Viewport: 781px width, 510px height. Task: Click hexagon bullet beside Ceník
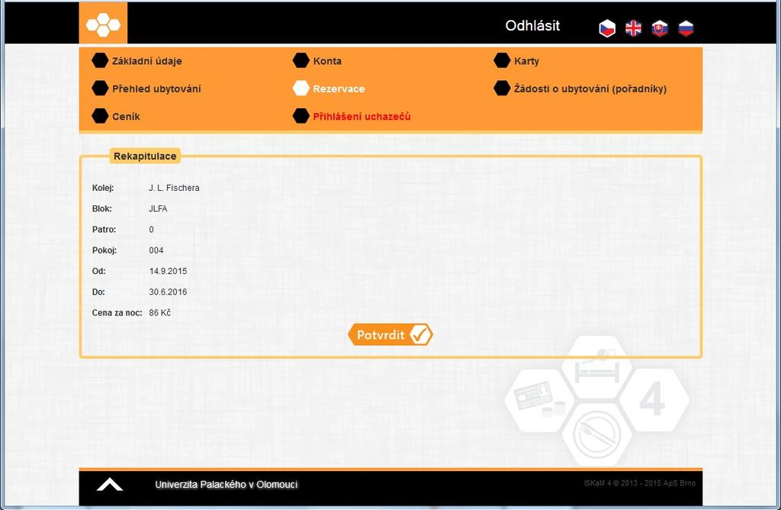coord(100,115)
